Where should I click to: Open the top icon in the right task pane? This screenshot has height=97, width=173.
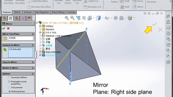coord(168,16)
